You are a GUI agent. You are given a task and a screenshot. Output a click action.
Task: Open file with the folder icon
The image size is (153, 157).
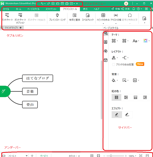pos(58,4)
